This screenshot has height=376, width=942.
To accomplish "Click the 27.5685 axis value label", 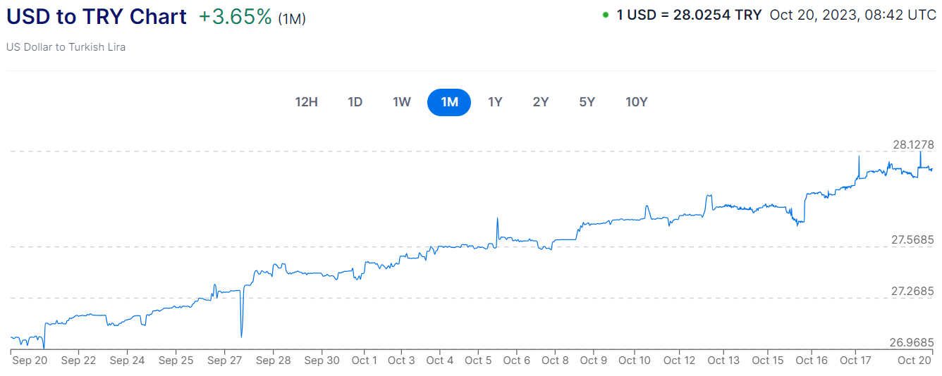I will [x=912, y=240].
